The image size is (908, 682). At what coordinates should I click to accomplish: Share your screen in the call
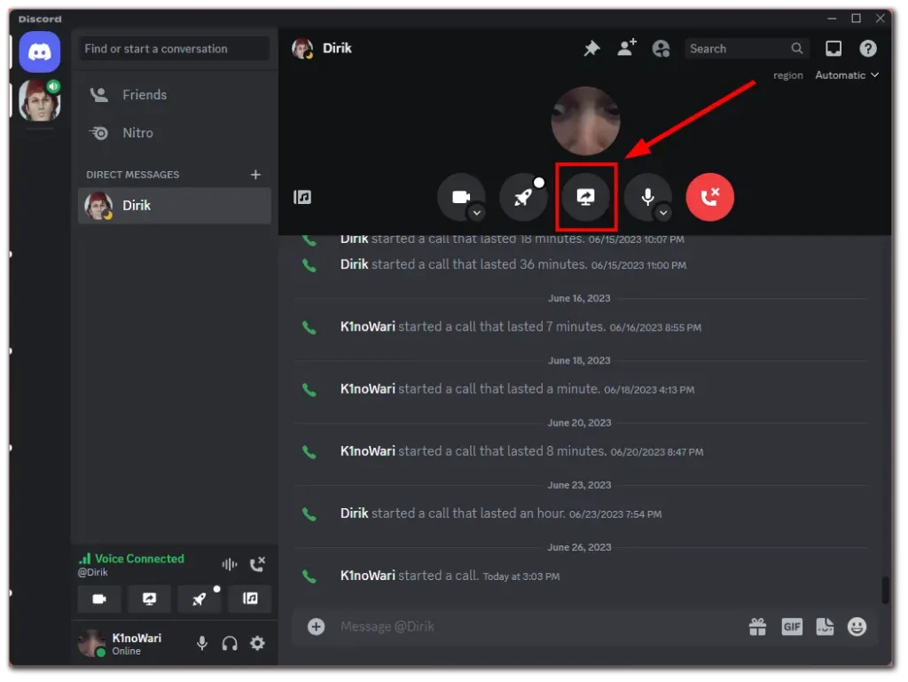[585, 197]
